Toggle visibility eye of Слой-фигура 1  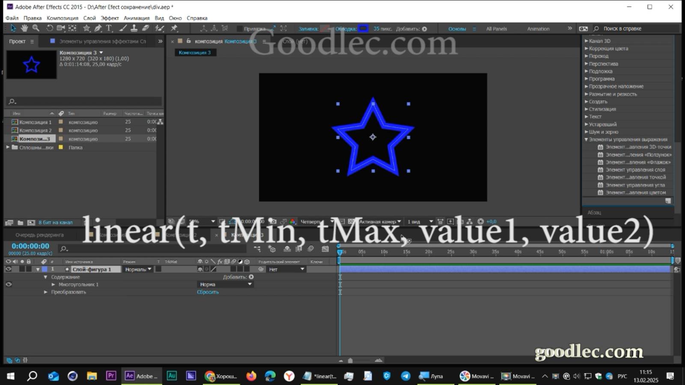8,269
